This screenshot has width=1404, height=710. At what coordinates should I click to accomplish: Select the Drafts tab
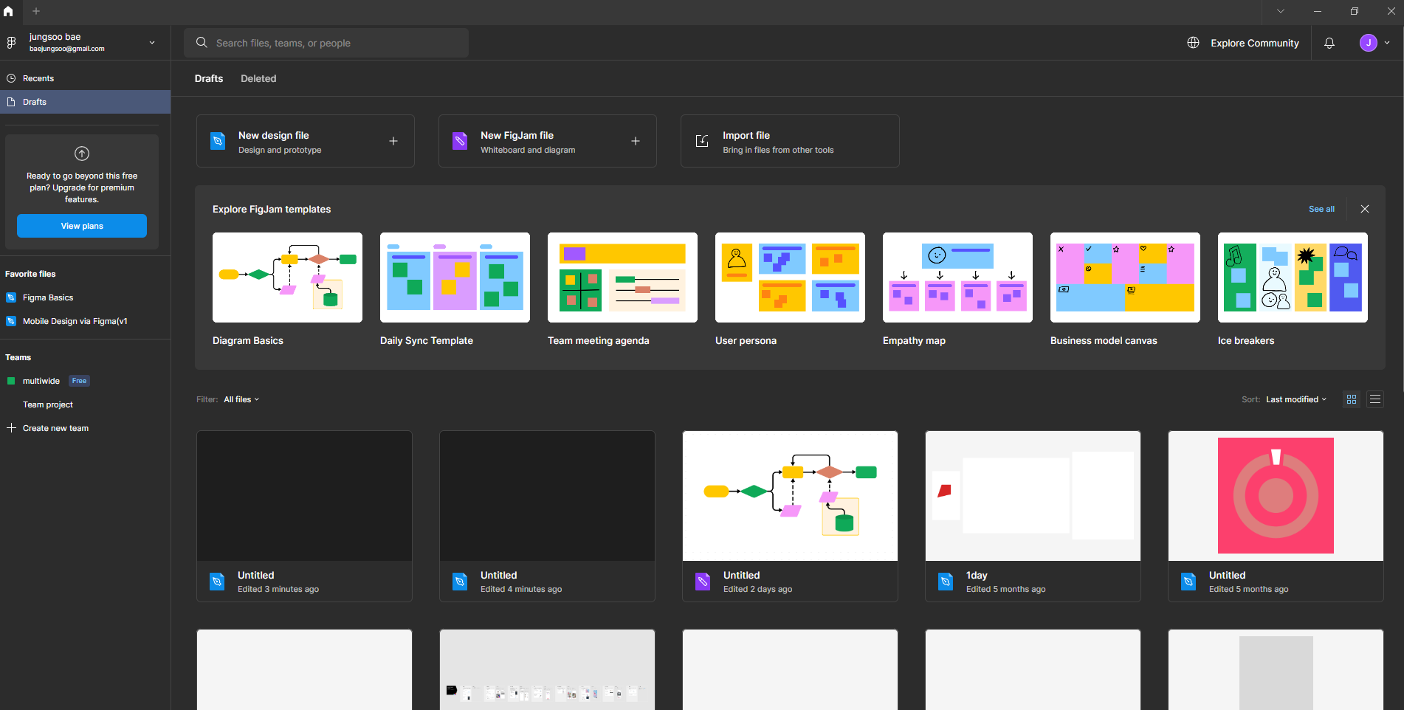pyautogui.click(x=209, y=78)
